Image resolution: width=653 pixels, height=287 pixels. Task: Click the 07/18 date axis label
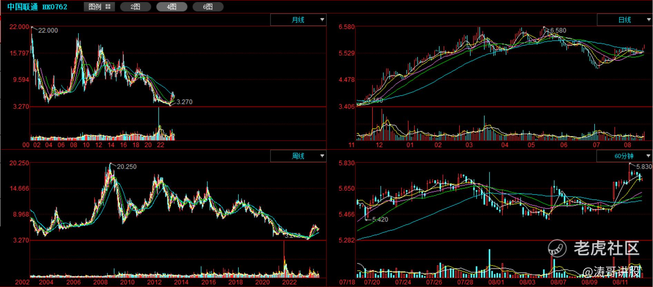[x=348, y=282]
